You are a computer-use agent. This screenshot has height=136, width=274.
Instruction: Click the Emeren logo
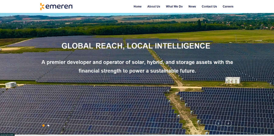(x=57, y=6)
